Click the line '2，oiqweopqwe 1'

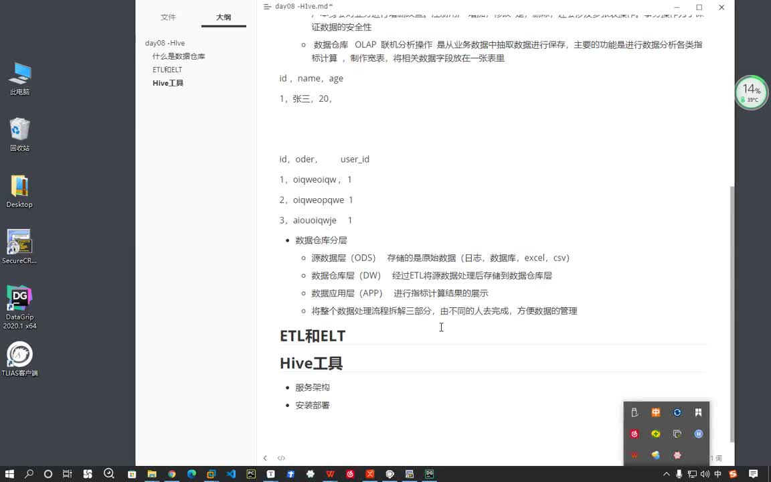point(316,199)
